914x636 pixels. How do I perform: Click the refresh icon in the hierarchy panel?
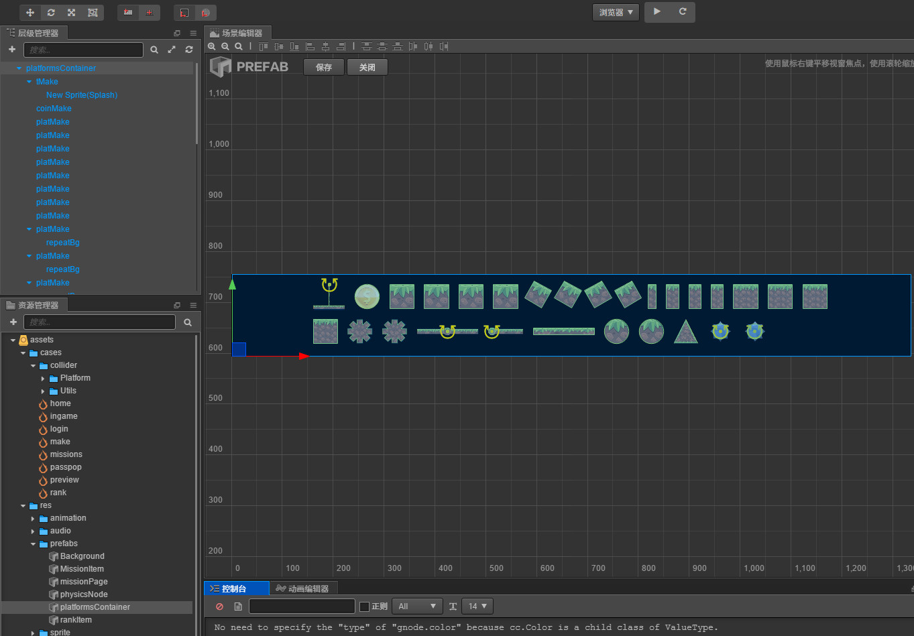coord(188,49)
